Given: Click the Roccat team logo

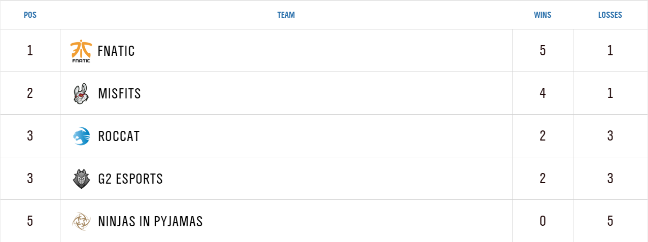Looking at the screenshot, I should [81, 136].
